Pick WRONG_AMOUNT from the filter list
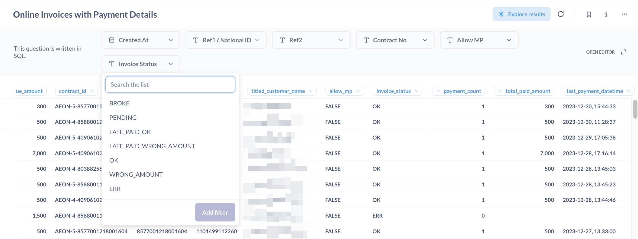Viewport: 638px width, 239px height. 136,175
